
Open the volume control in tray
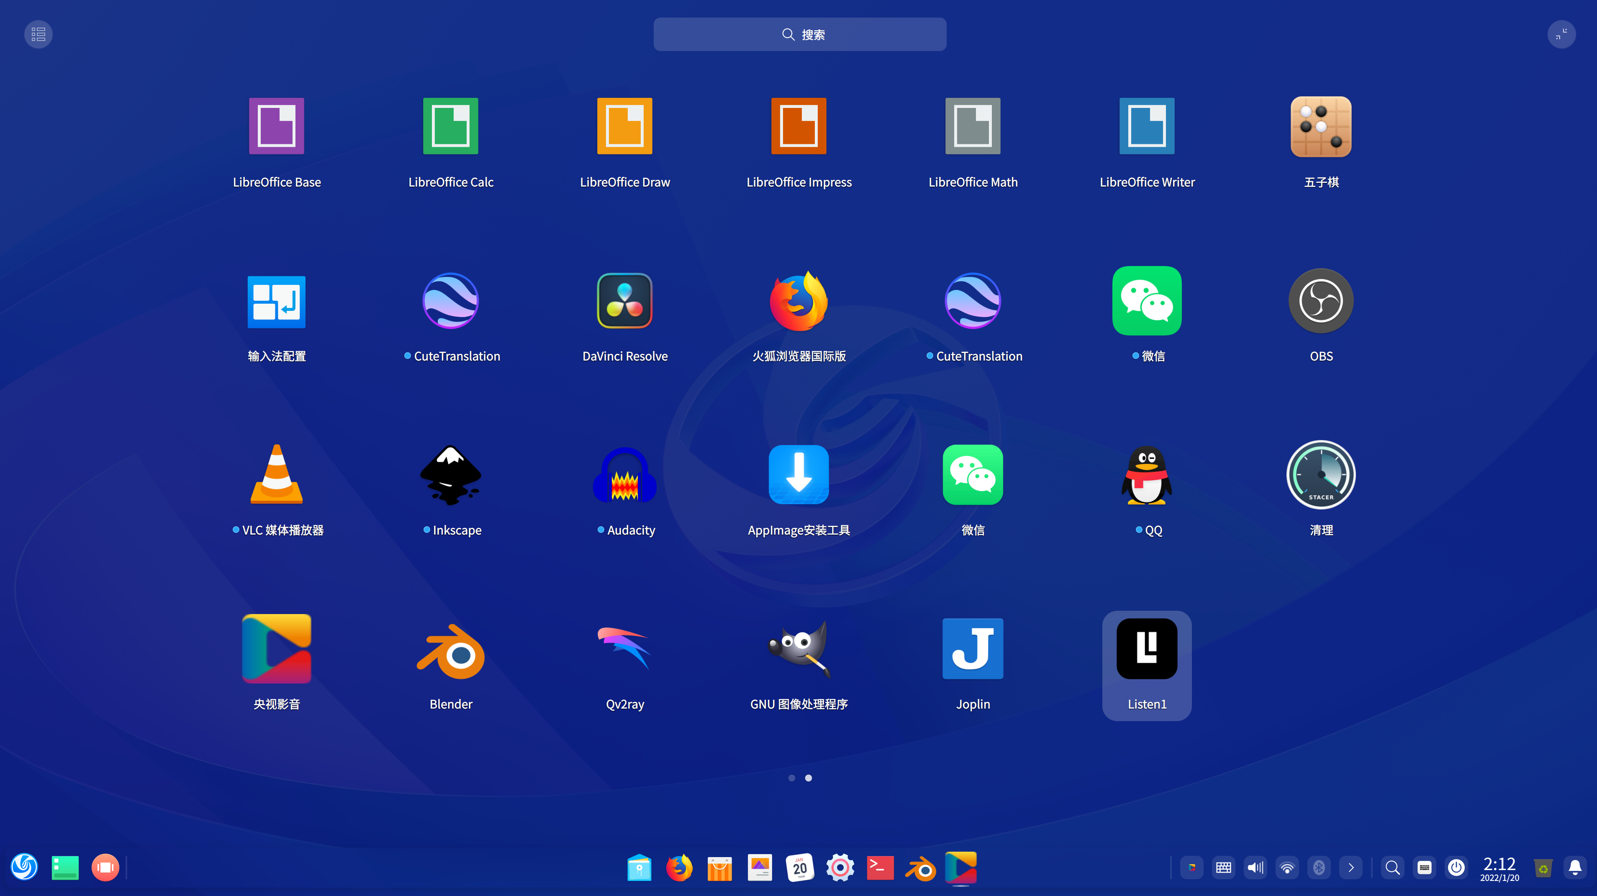pos(1255,868)
